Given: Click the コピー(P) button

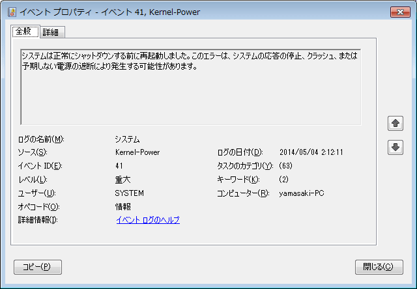Looking at the screenshot, I should pos(38,267).
